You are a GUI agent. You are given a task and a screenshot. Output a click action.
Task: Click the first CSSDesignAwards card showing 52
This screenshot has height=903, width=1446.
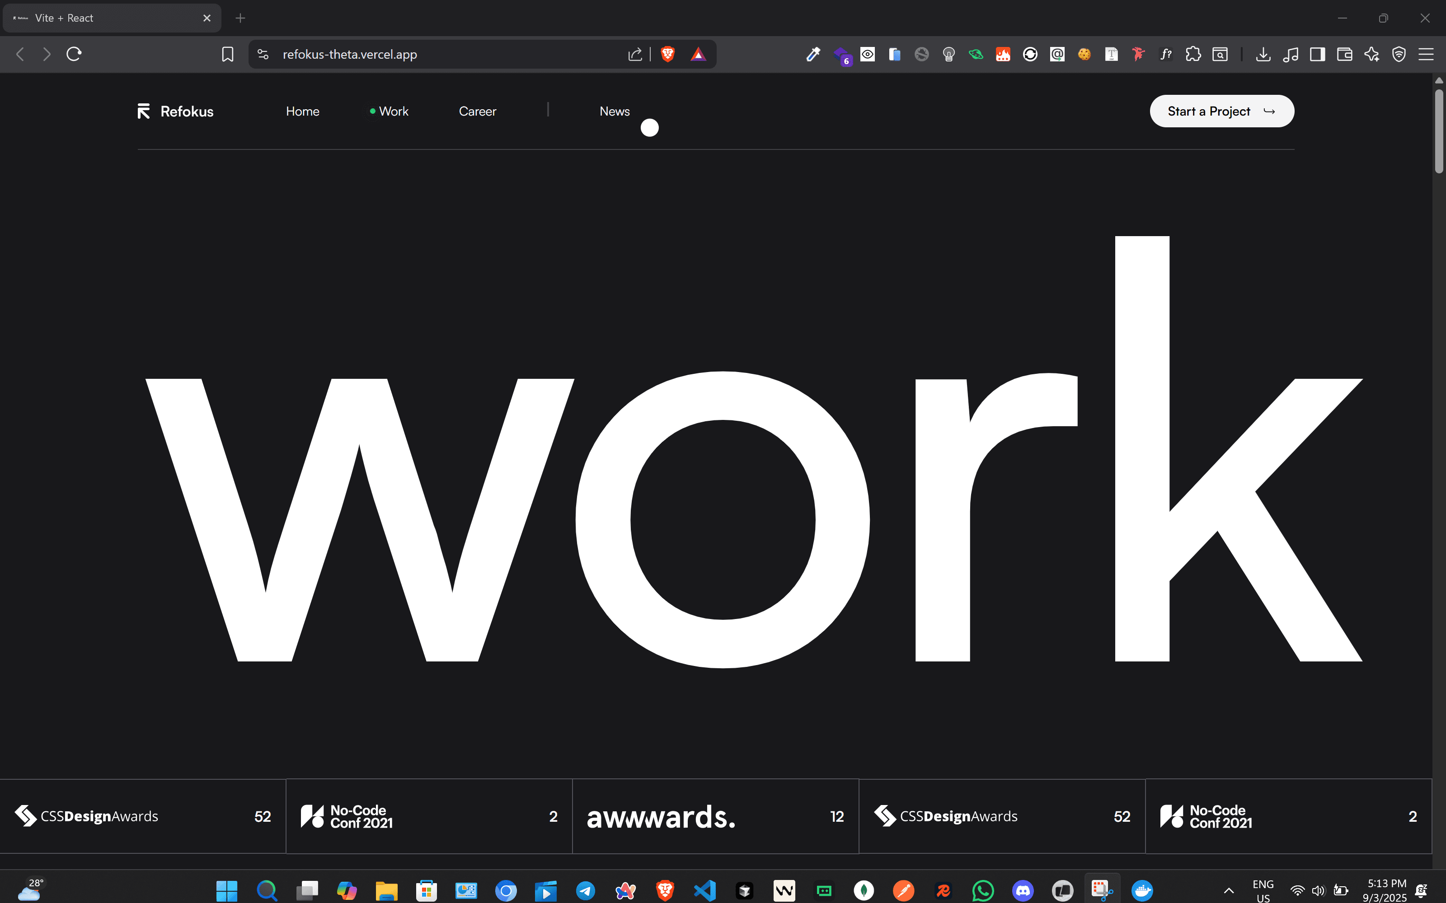(x=143, y=816)
